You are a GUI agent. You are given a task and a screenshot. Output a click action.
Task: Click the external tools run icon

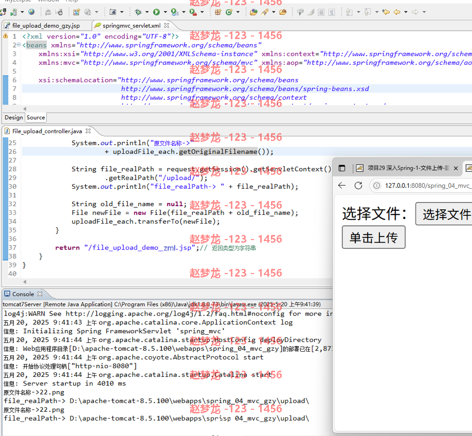point(193,12)
